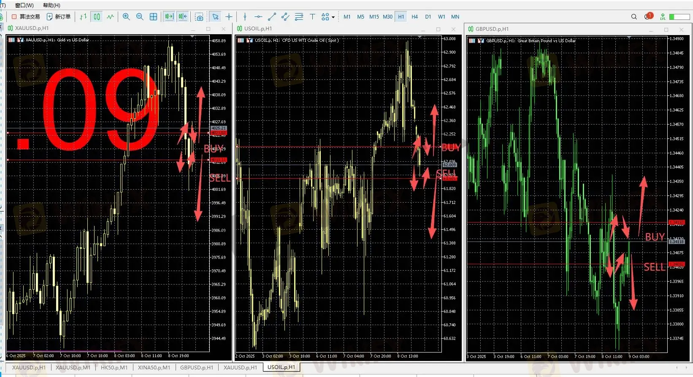Click the 1.34900 price on GBPUSD scale
693x377 pixels.
point(677,39)
